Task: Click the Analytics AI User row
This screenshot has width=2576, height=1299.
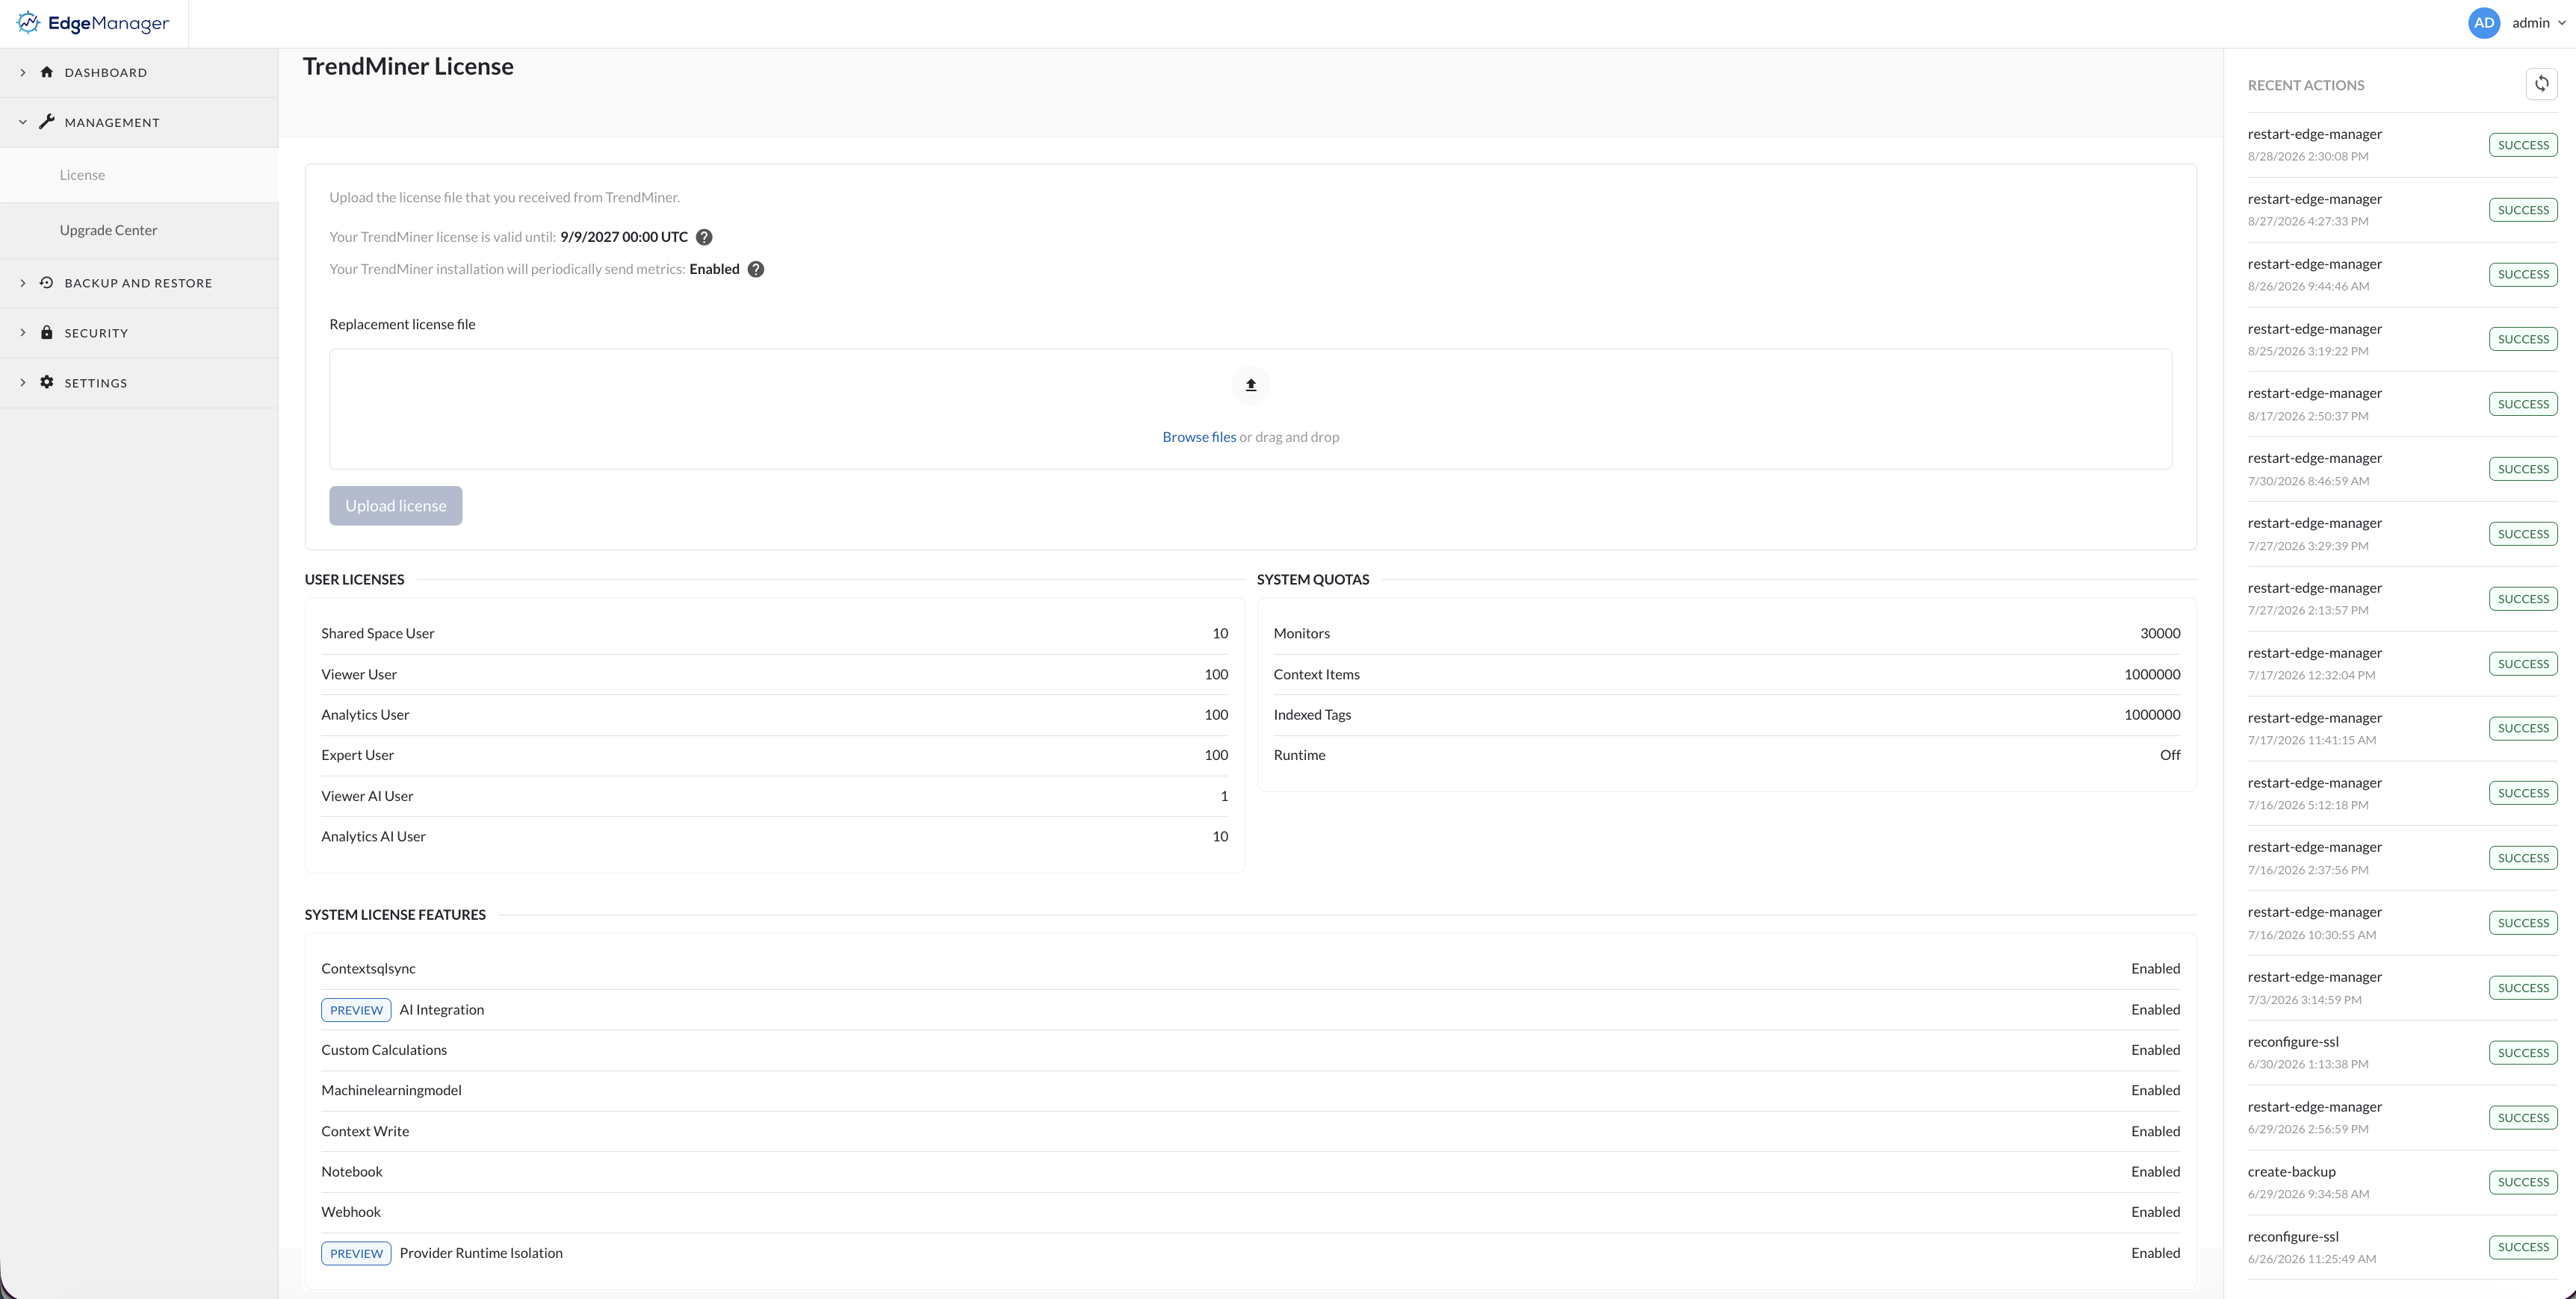Action: (x=774, y=836)
